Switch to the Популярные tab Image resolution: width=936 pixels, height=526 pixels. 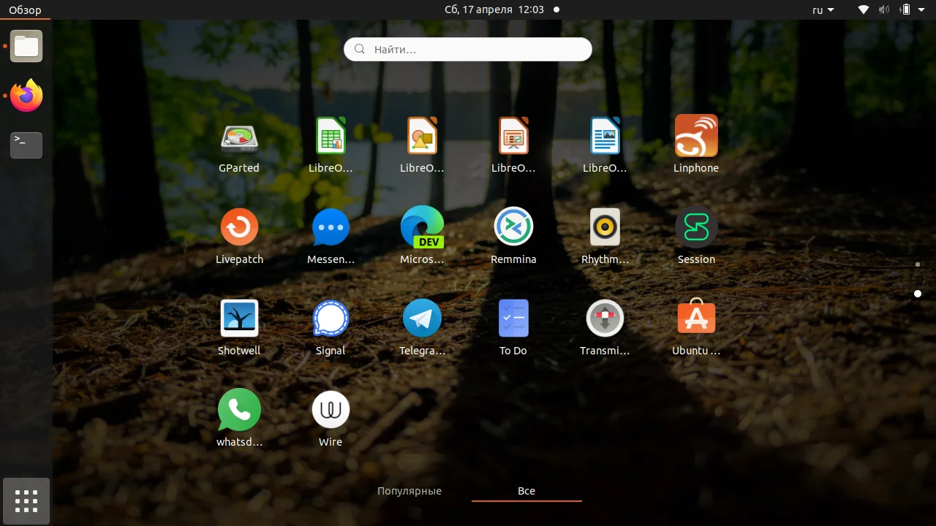[x=409, y=490]
